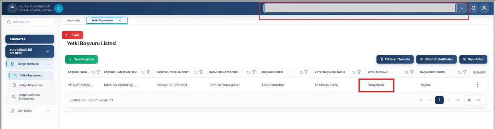495x129 pixels.
Task: Sort by Başvuru Durumu column
Action: [x=459, y=72]
